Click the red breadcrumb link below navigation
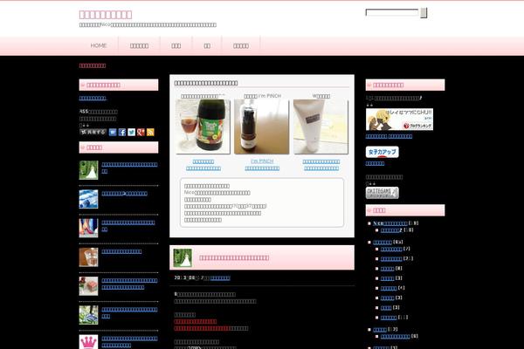Screen dimensions: 524x349 pyautogui.click(x=93, y=65)
